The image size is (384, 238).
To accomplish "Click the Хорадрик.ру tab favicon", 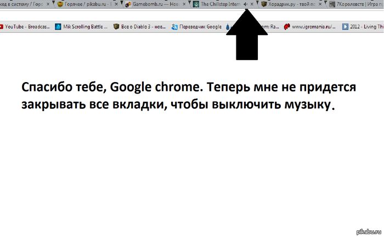I will click(x=264, y=4).
